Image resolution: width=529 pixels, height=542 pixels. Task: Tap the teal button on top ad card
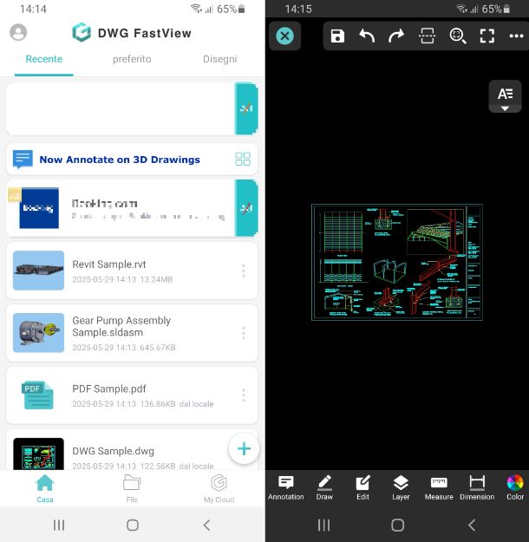(246, 108)
